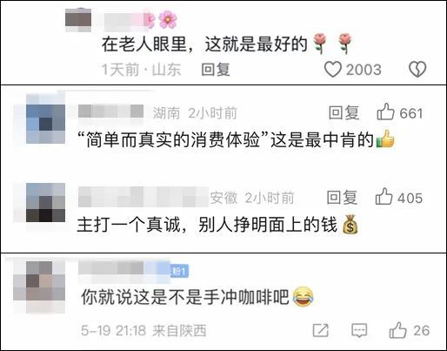Like the comment with 2003 hearts
This screenshot has width=447, height=351.
coord(332,70)
